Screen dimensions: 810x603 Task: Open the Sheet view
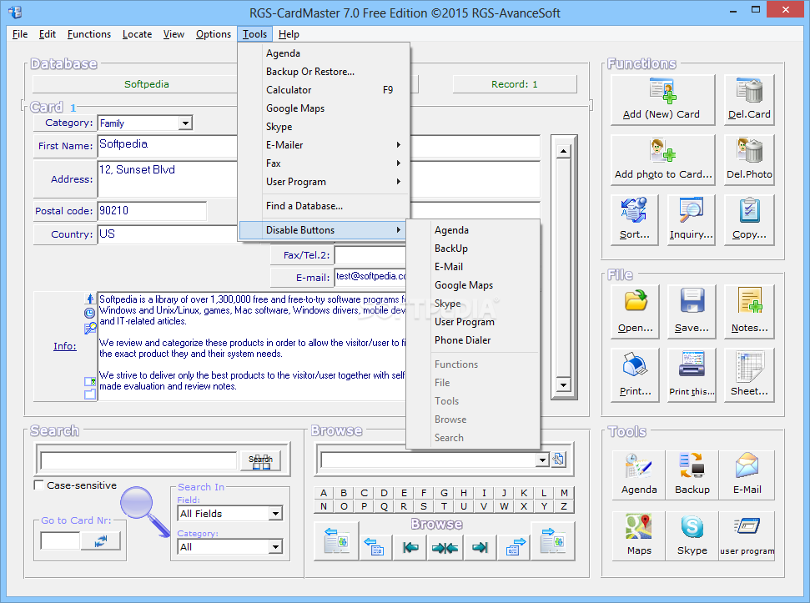(x=750, y=374)
